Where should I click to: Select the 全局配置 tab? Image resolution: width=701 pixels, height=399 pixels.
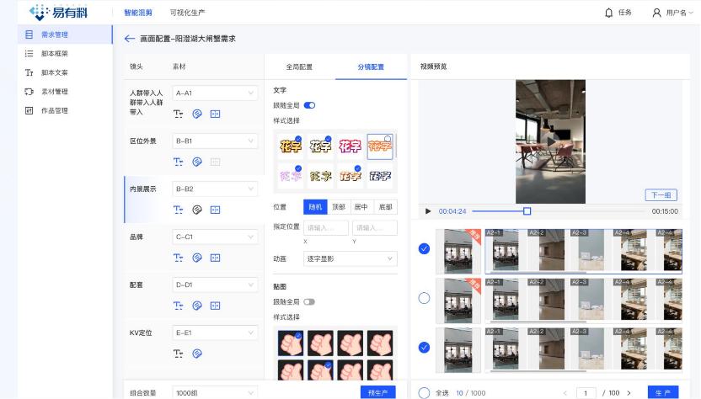pyautogui.click(x=299, y=67)
